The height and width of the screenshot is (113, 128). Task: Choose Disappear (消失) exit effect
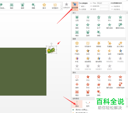(x=77, y=78)
